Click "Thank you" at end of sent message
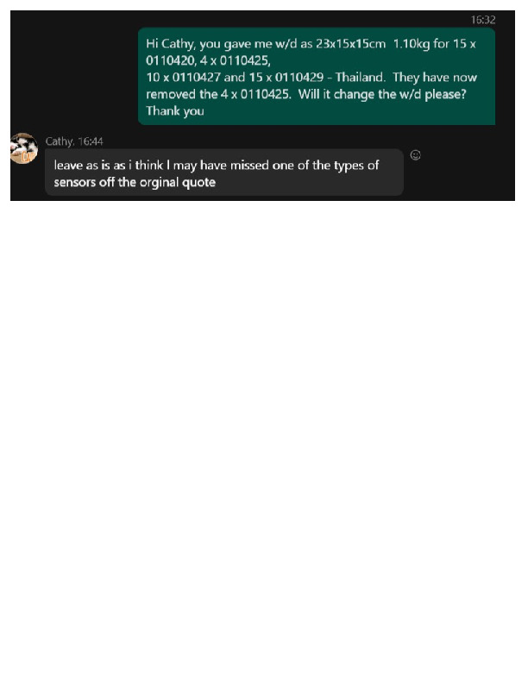This screenshot has width=528, height=683. coord(174,111)
